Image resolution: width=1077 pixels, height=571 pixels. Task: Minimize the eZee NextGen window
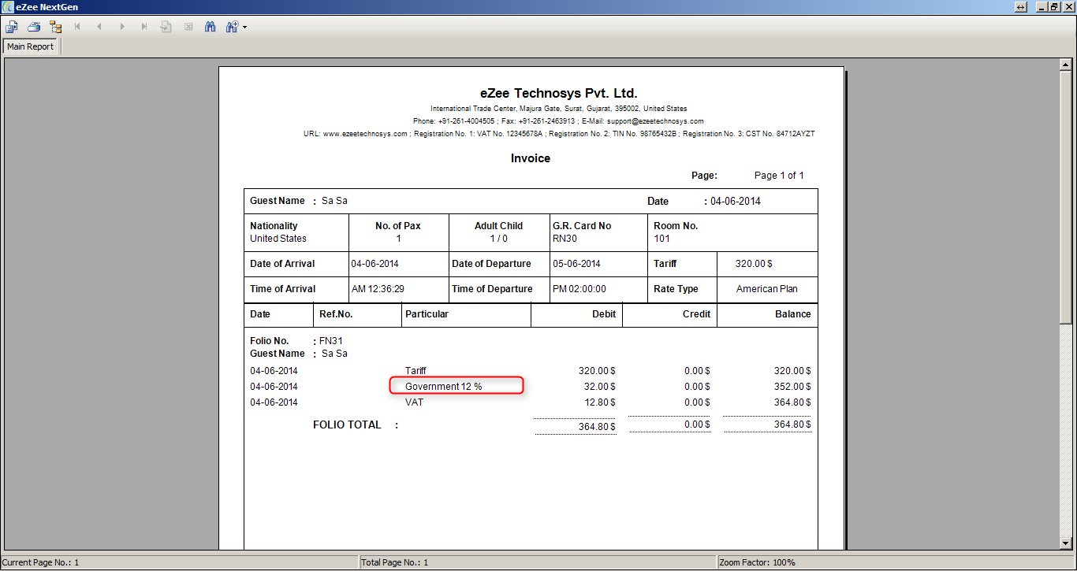click(1042, 6)
